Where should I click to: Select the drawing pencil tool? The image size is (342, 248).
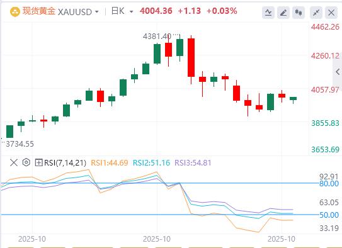click(x=283, y=13)
